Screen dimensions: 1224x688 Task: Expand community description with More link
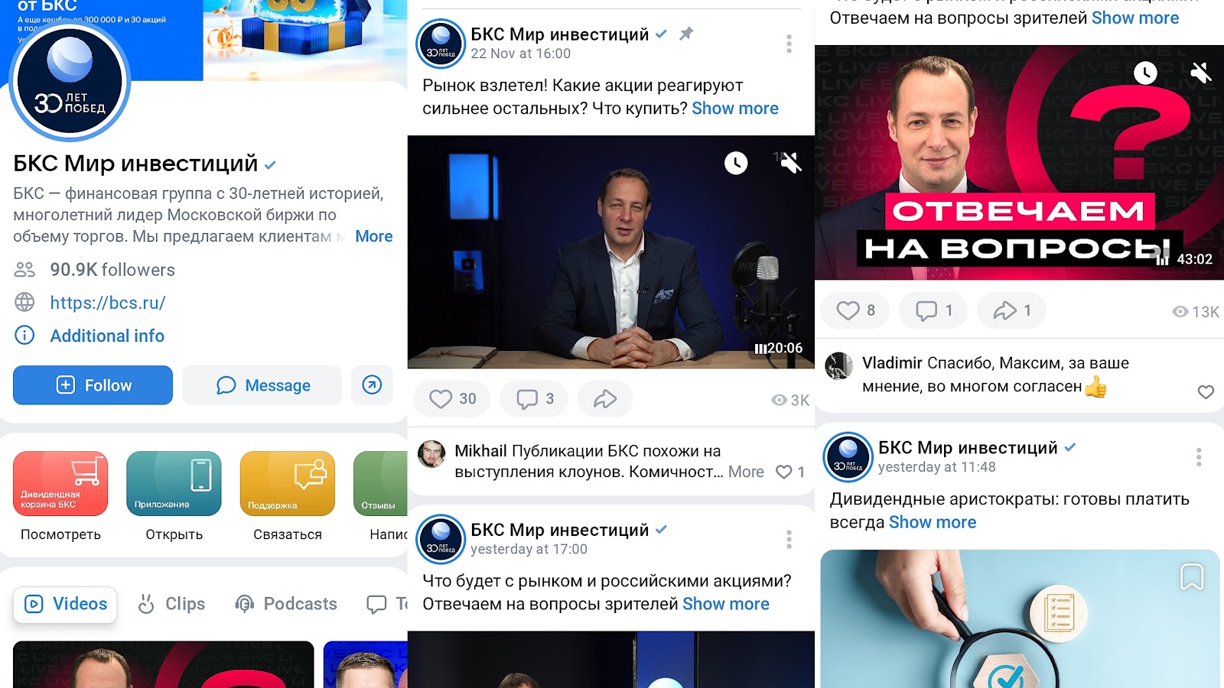coord(374,236)
